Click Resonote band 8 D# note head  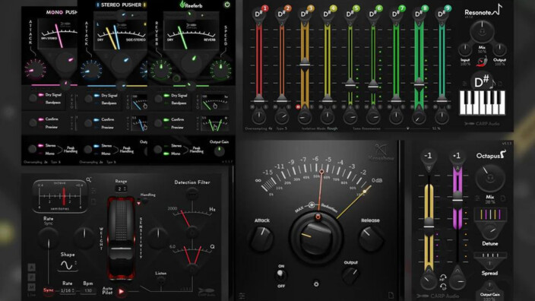tap(419, 14)
